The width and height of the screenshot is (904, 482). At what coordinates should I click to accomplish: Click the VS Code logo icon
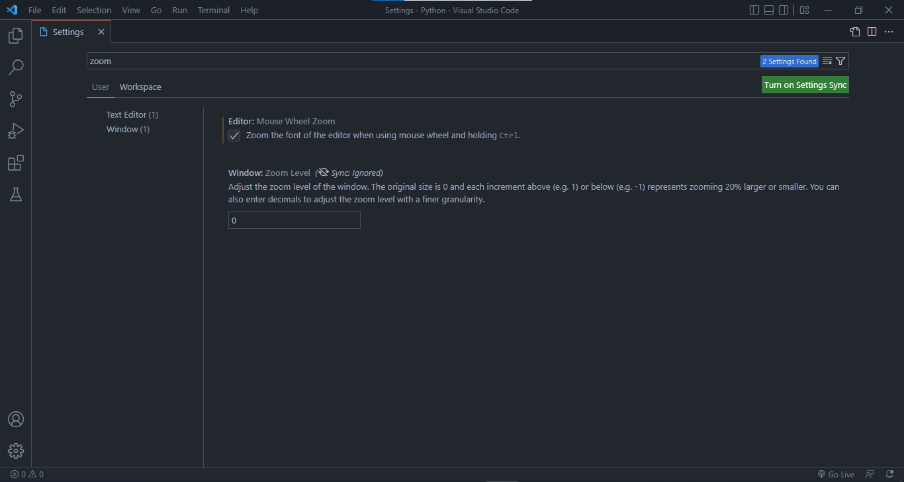click(x=11, y=10)
